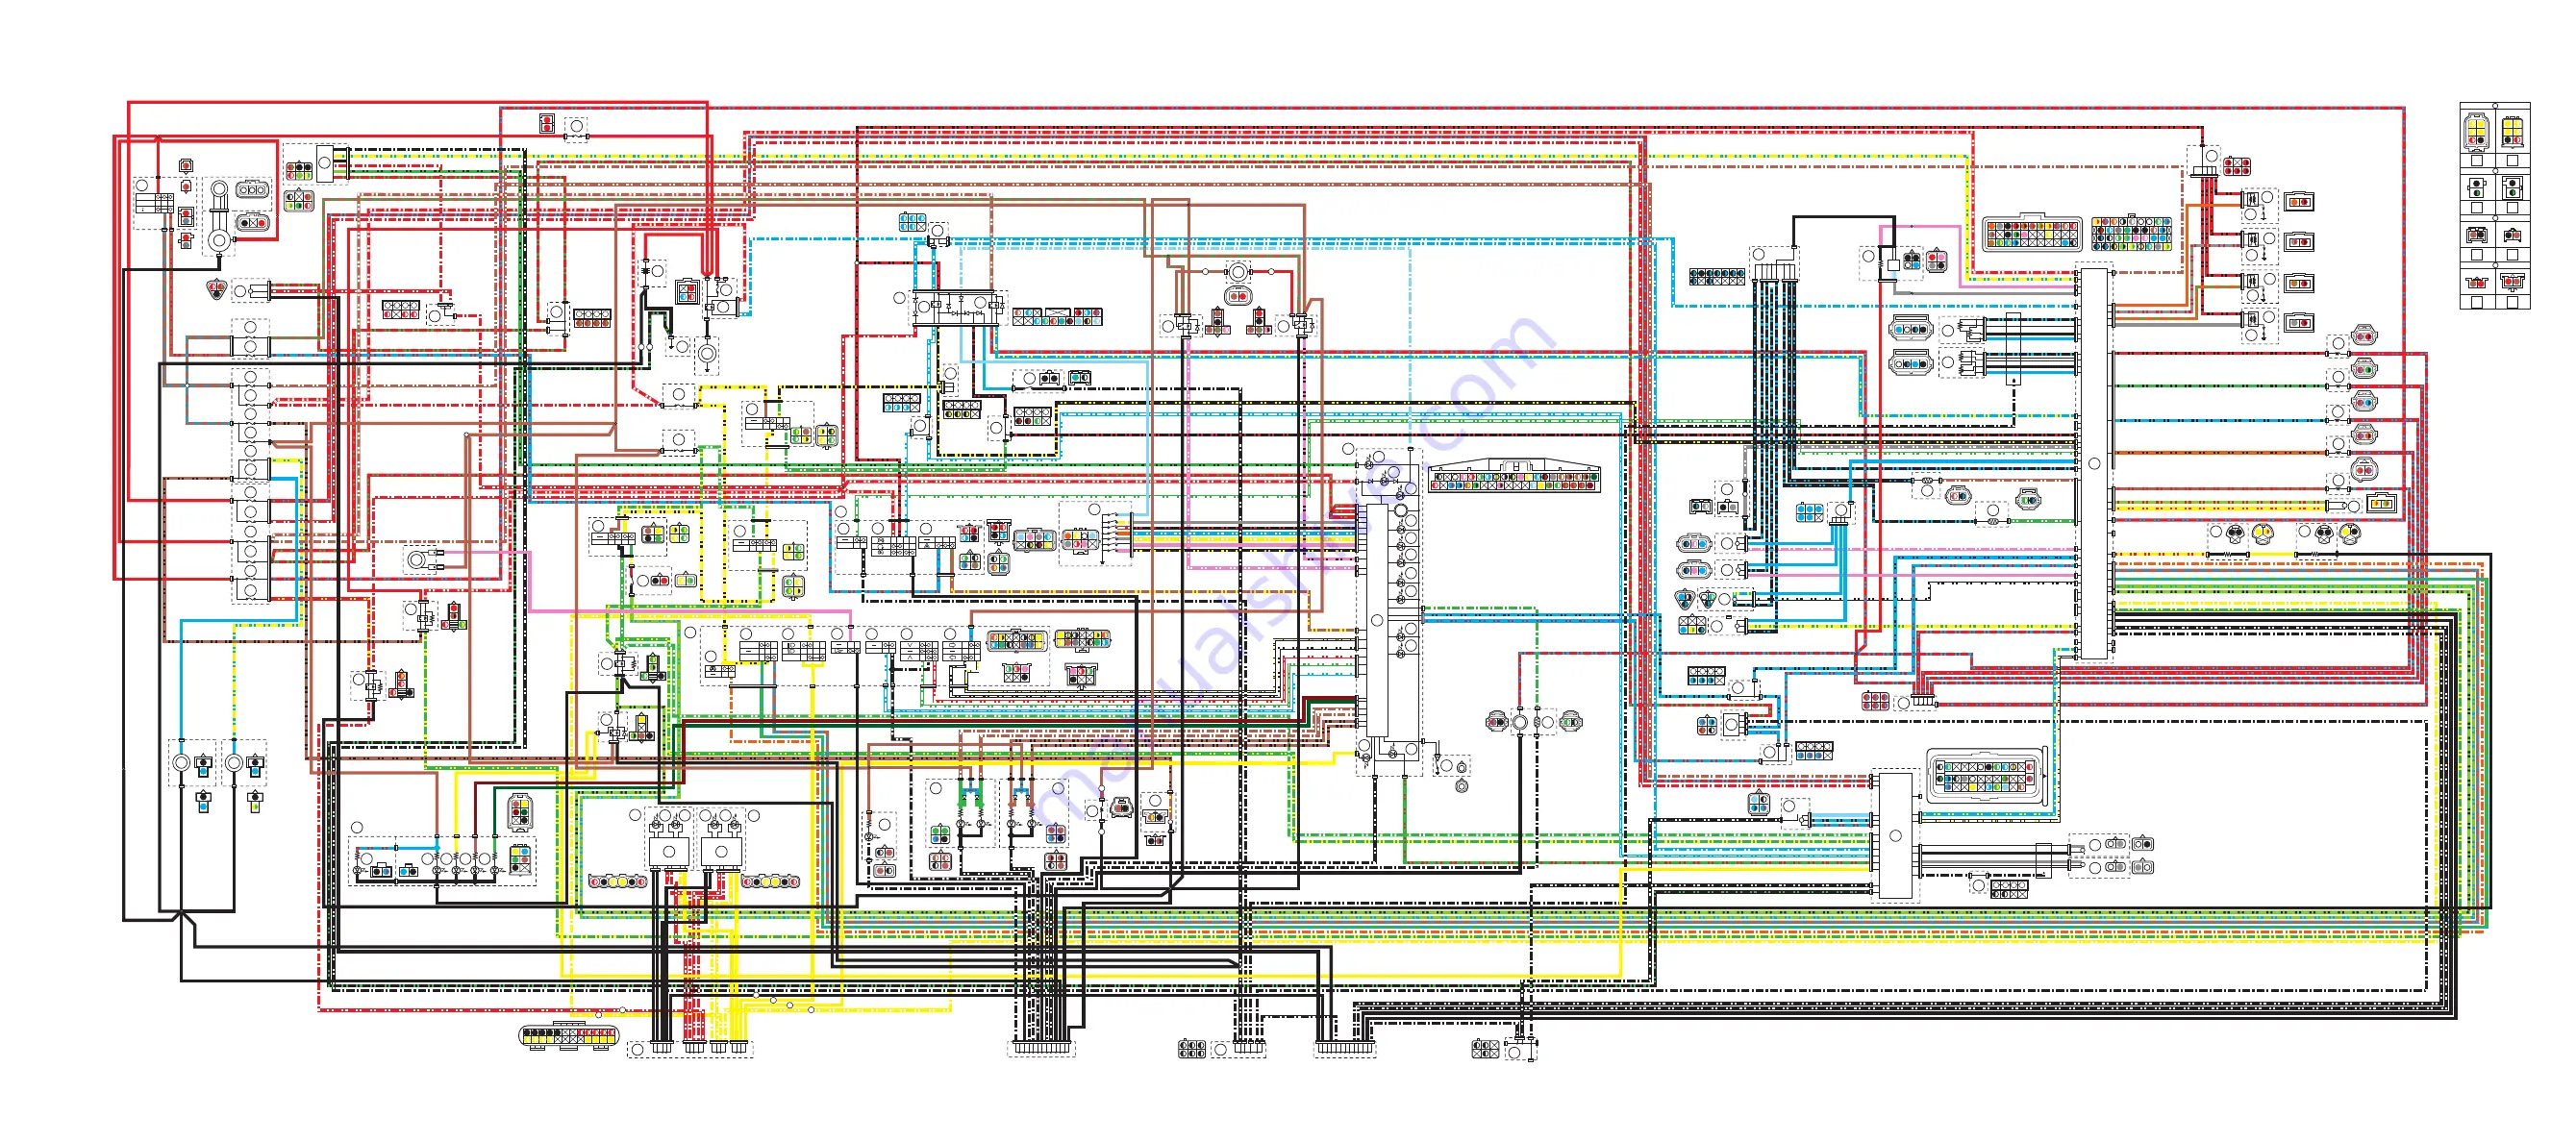Click the triangular three-pin connector near upper left
The height and width of the screenshot is (1142, 2576).
coord(216,289)
